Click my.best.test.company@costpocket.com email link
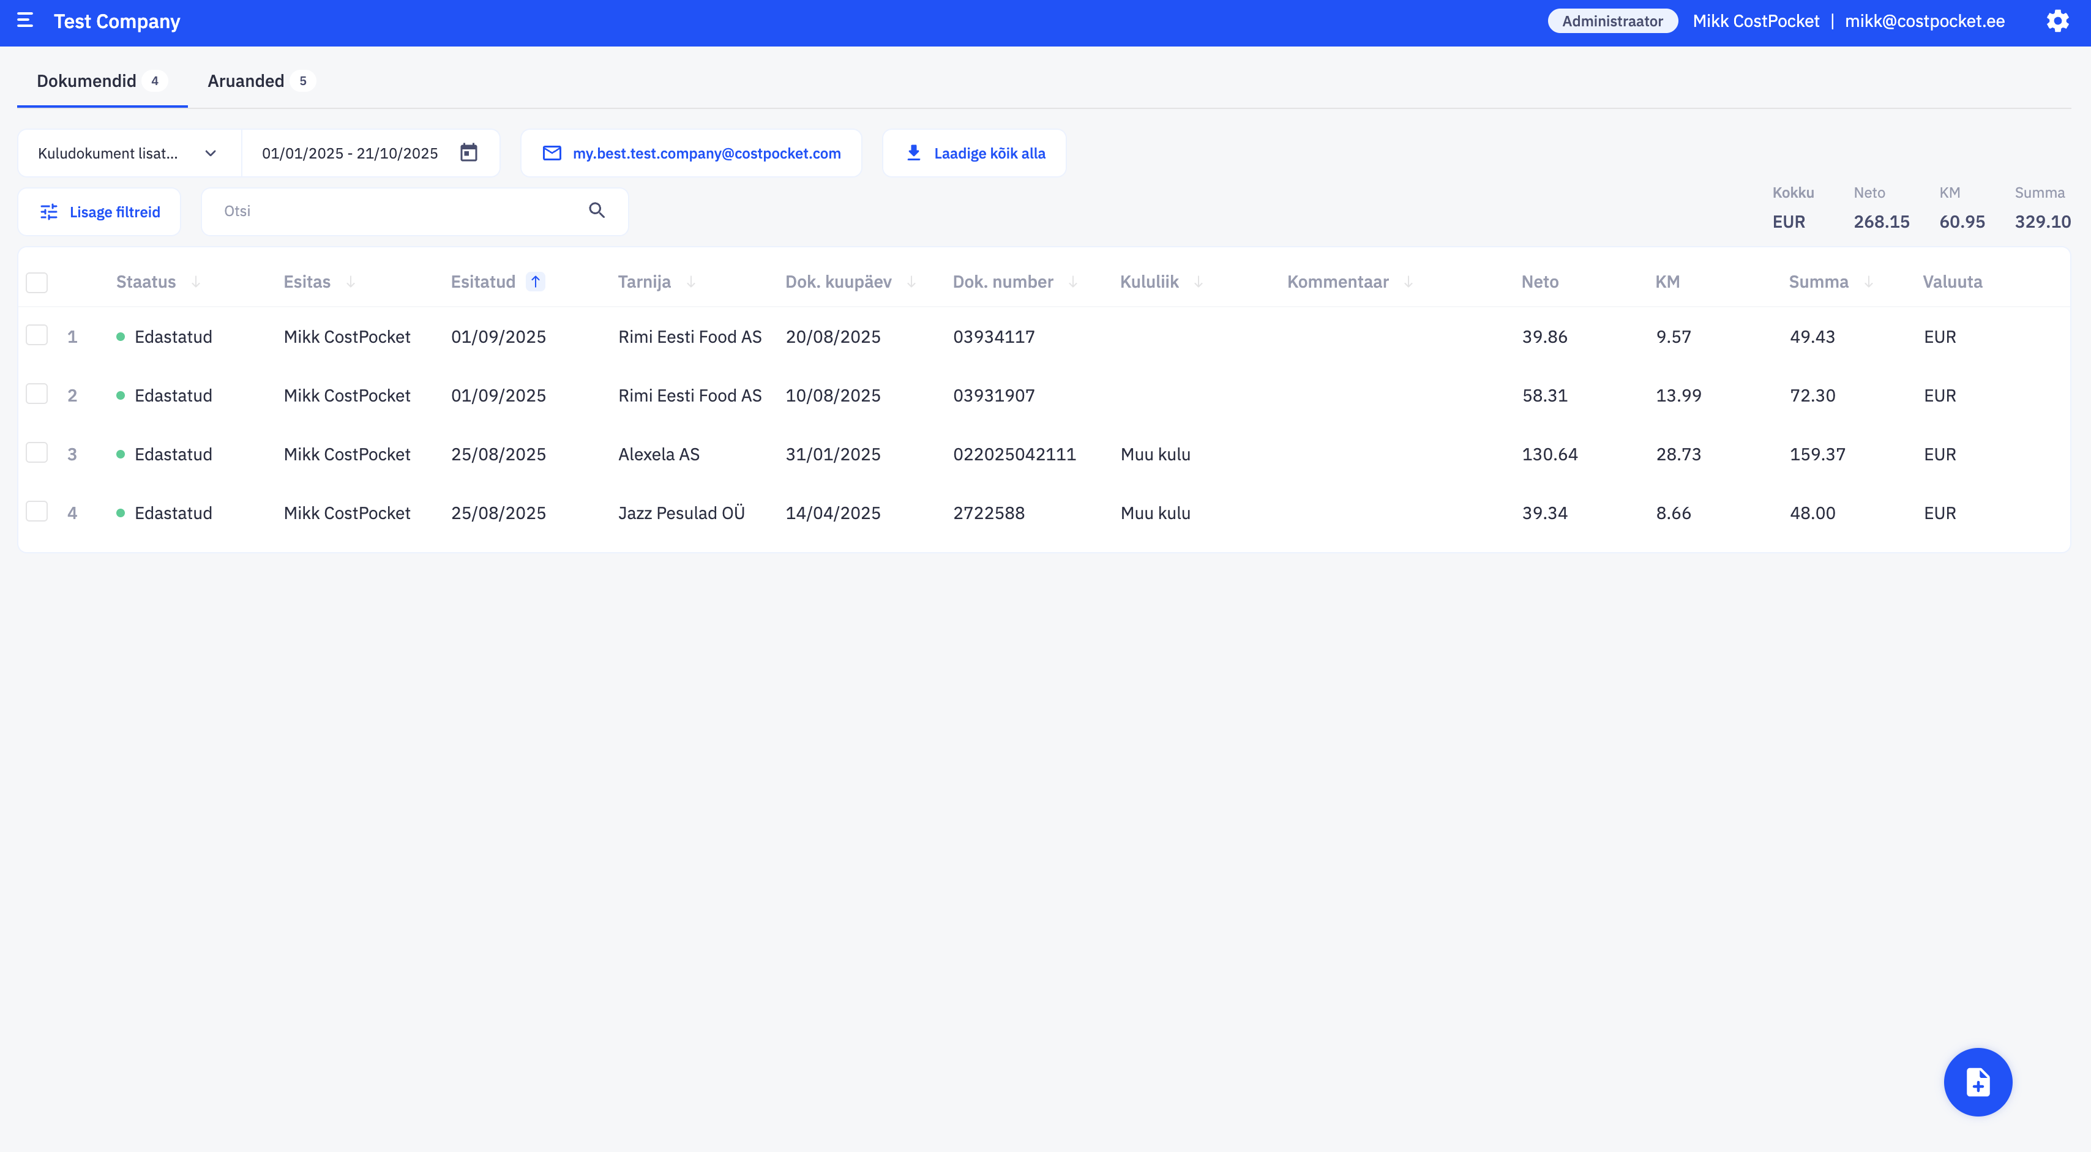The width and height of the screenshot is (2091, 1152). pos(706,154)
